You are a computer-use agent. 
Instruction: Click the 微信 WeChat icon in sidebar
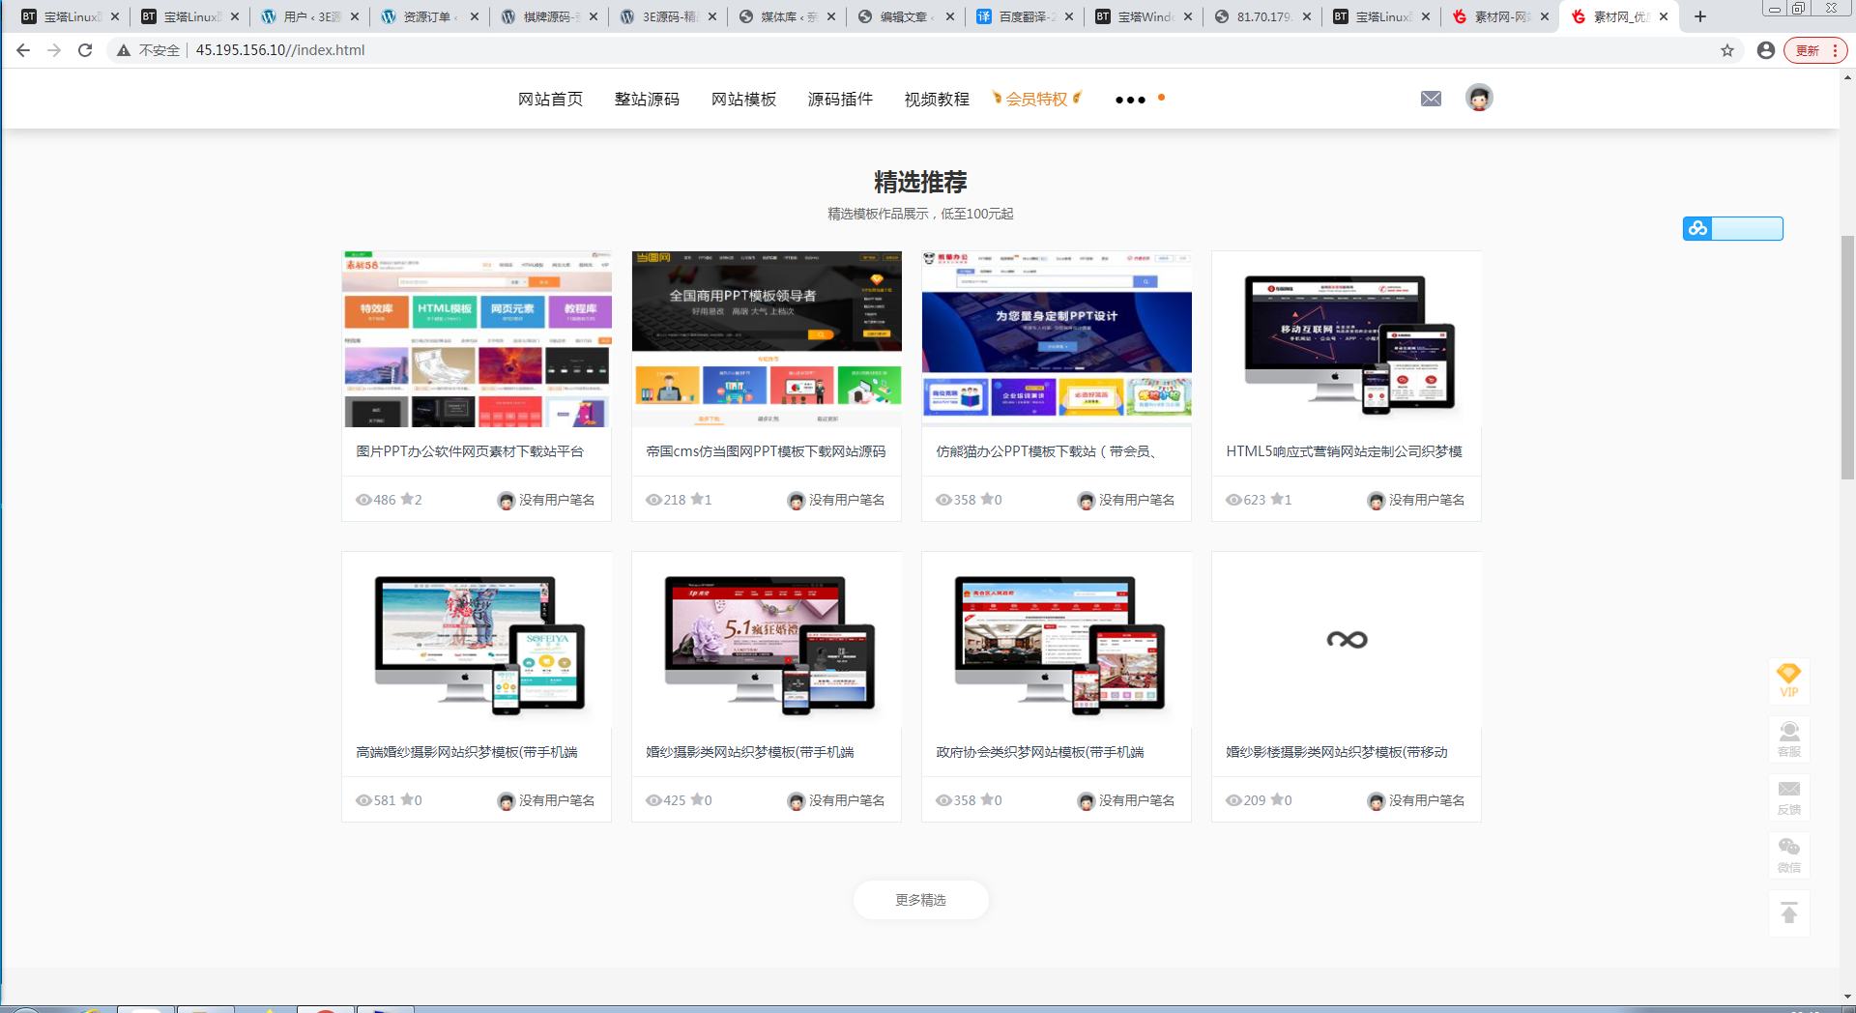[x=1789, y=854]
